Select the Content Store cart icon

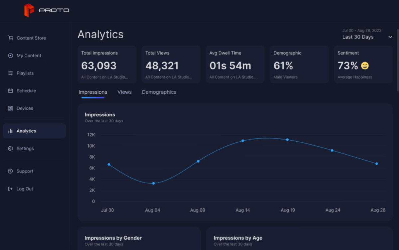pyautogui.click(x=10, y=38)
